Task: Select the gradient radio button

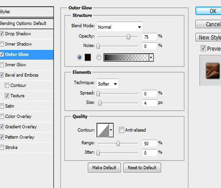Action: [99, 57]
